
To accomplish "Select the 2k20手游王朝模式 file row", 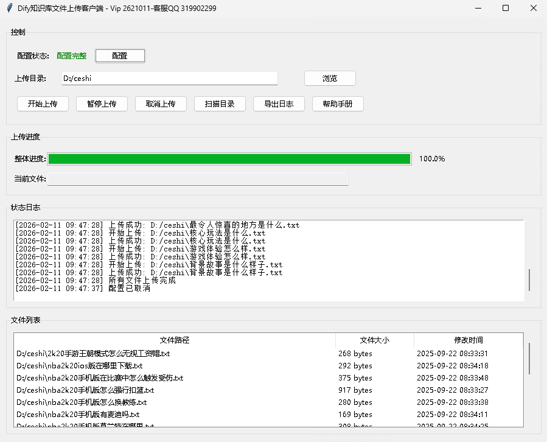I will 91,353.
